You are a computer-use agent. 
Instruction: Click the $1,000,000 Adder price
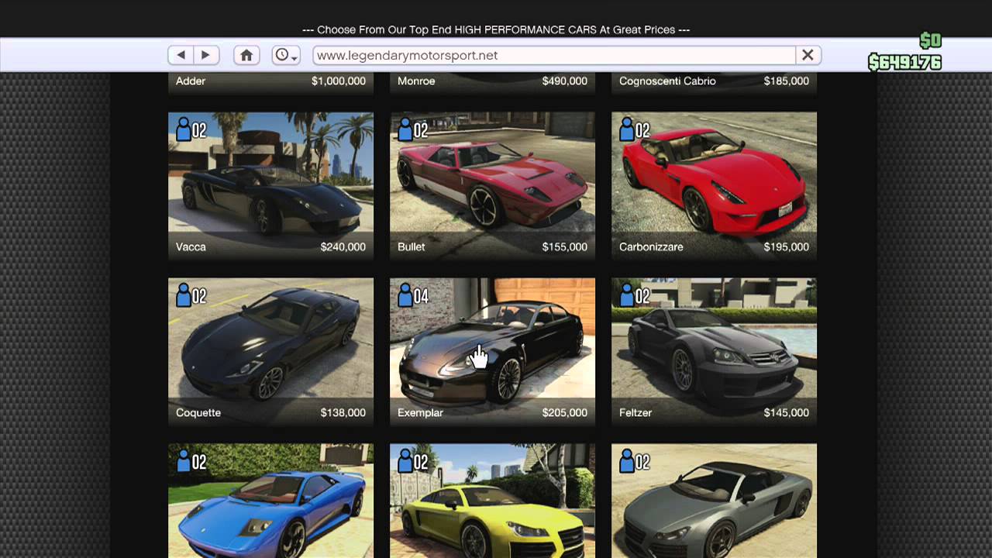[x=339, y=81]
